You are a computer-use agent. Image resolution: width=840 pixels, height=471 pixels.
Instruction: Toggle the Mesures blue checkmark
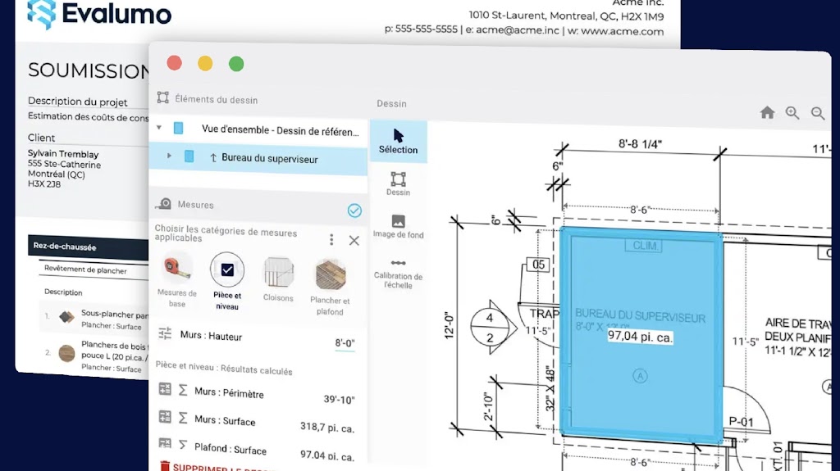(354, 211)
